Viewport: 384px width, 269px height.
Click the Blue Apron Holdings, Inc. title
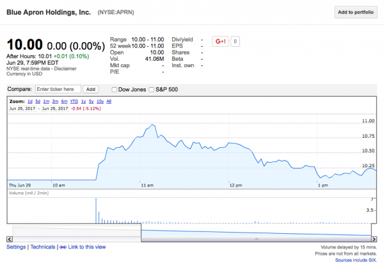tap(49, 12)
